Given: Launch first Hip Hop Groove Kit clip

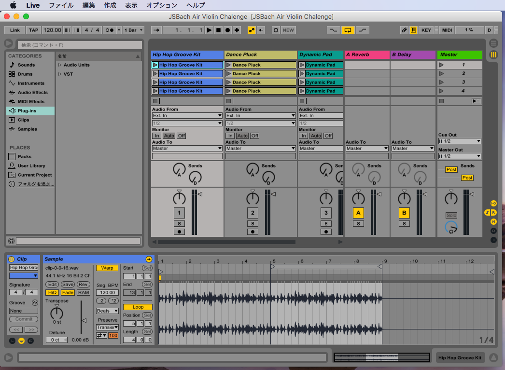Looking at the screenshot, I should (x=155, y=65).
